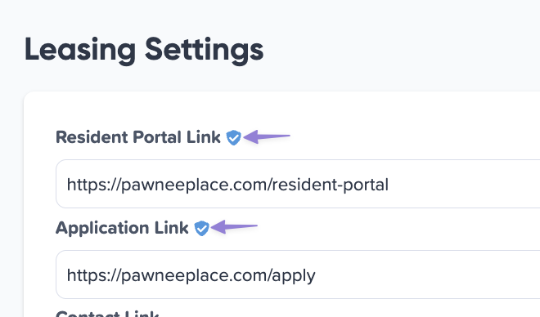This screenshot has height=317, width=540.
Task: Select the Application Link label text
Action: click(x=122, y=228)
